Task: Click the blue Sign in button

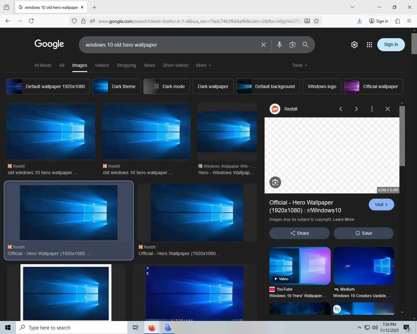Action: pos(391,45)
